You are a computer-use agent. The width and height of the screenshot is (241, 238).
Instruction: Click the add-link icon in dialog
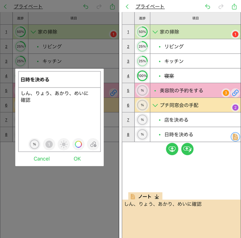coord(93,144)
